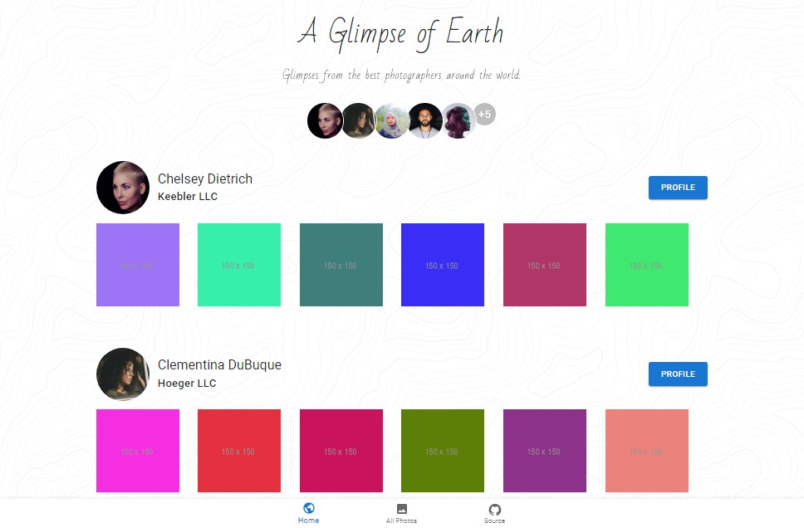Viewport: 804px width, 528px height.
Task: Open the GitHub Source icon
Action: [495, 507]
